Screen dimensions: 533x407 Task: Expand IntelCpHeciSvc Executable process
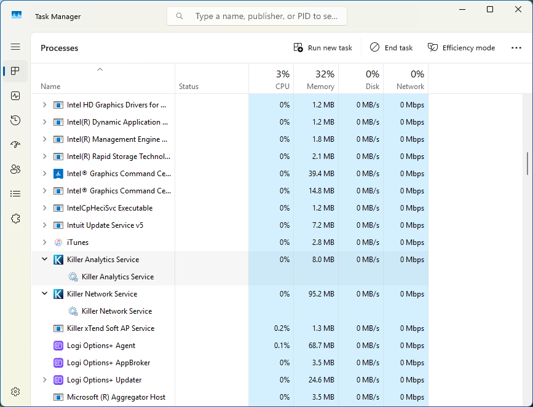point(44,208)
